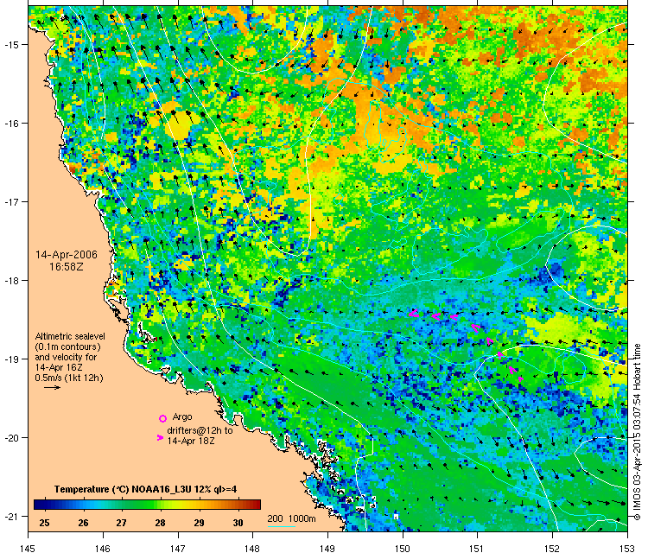The image size is (648, 553).
Task: Click the longitude axis label 147
Action: 178,548
